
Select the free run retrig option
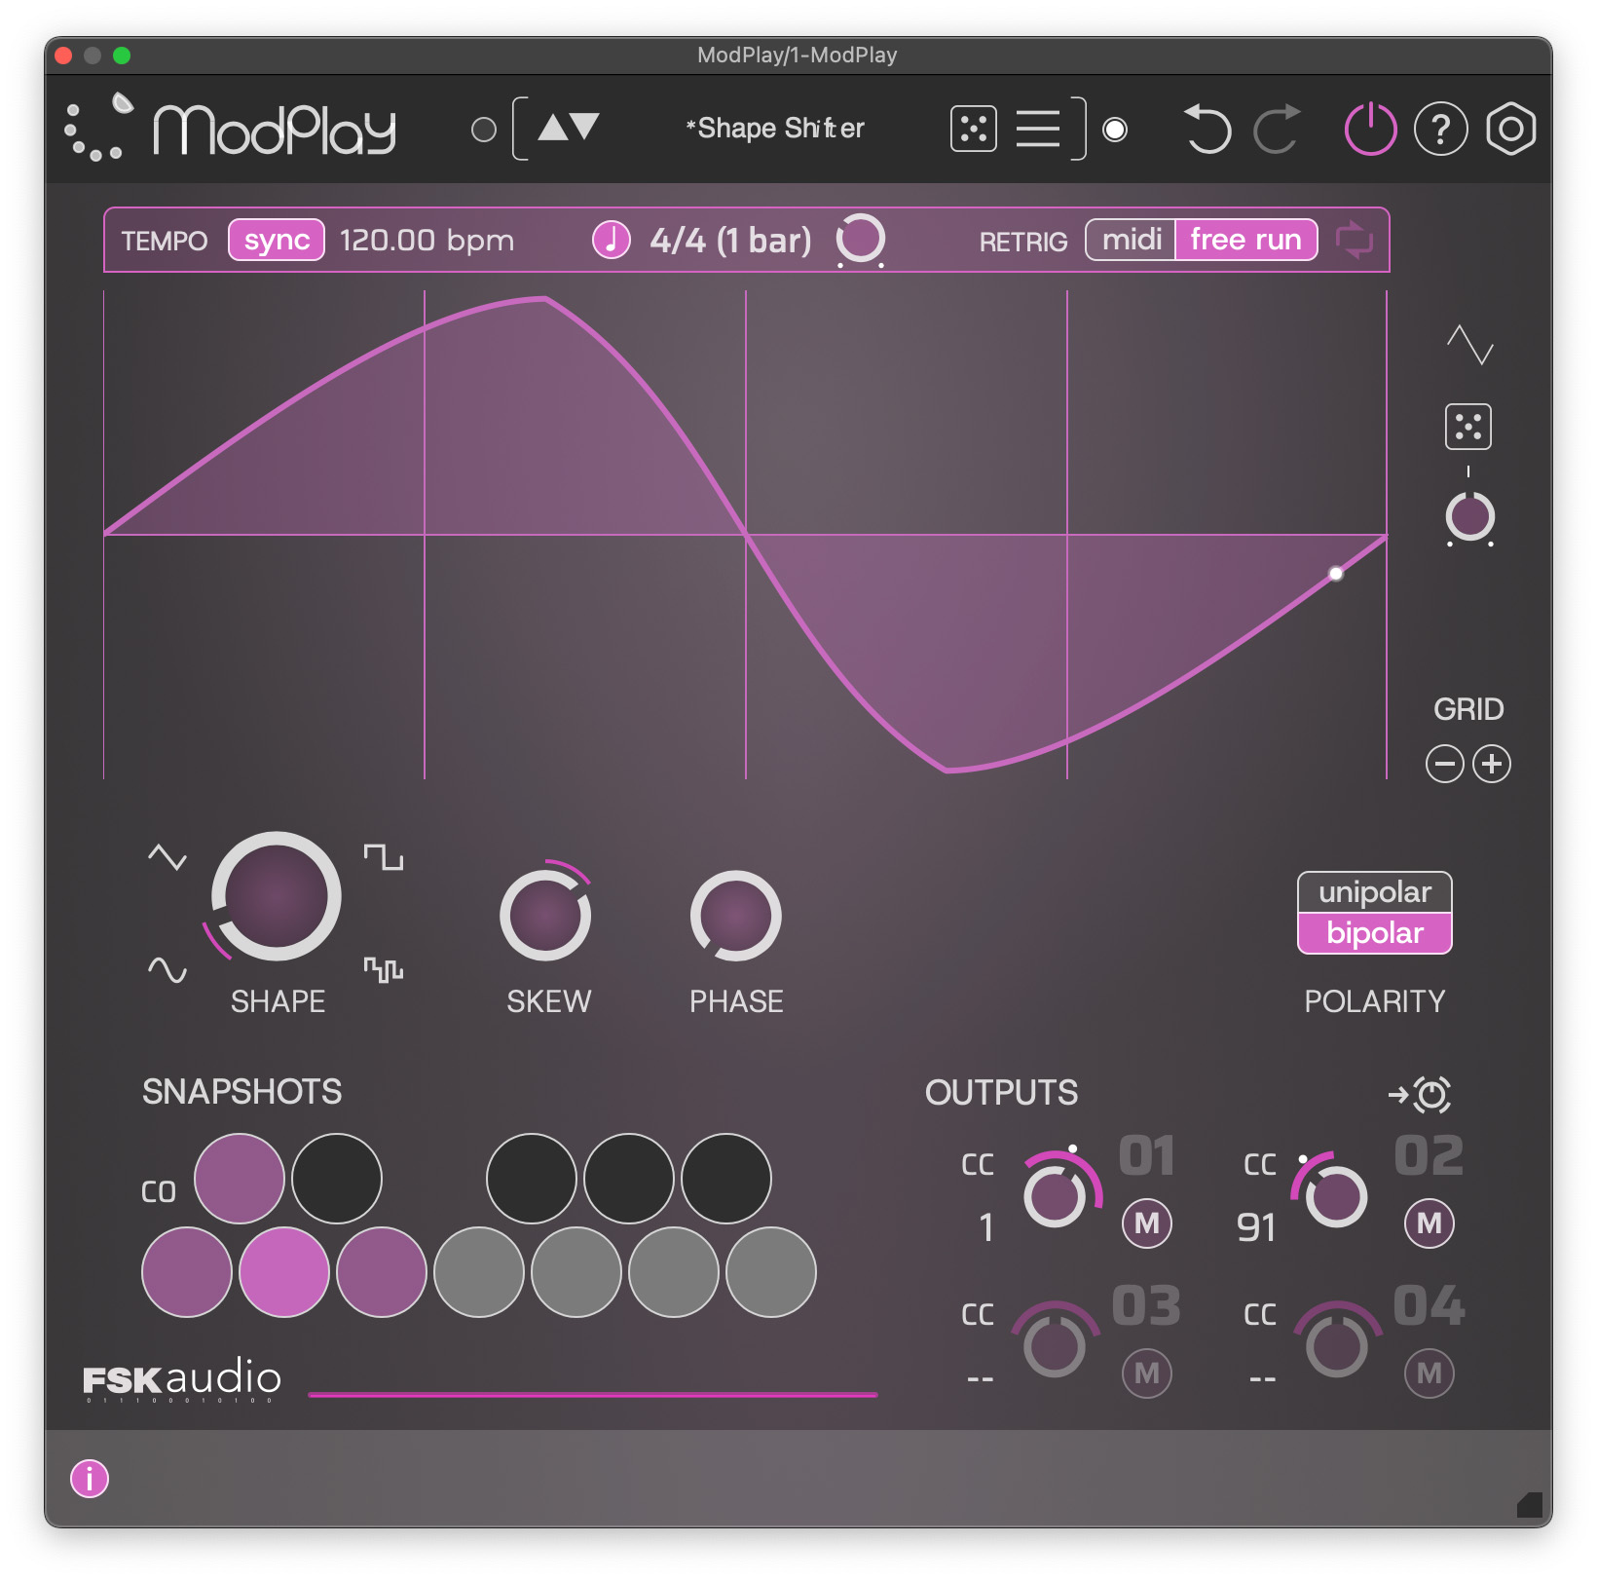point(1245,240)
